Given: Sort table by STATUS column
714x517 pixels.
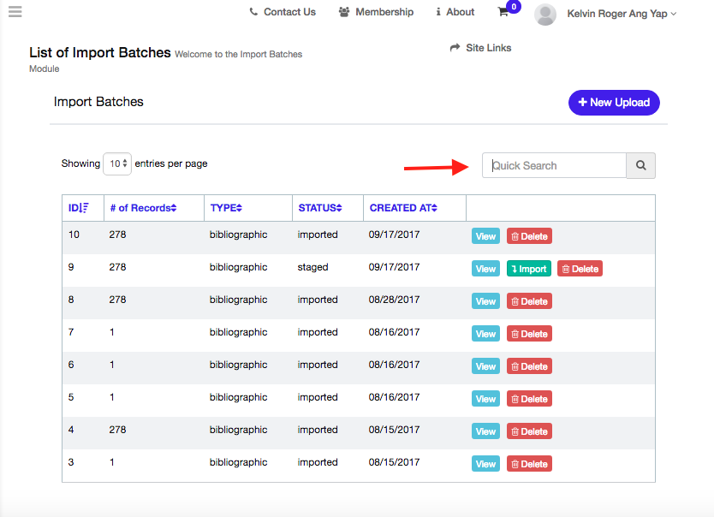Looking at the screenshot, I should [x=319, y=208].
